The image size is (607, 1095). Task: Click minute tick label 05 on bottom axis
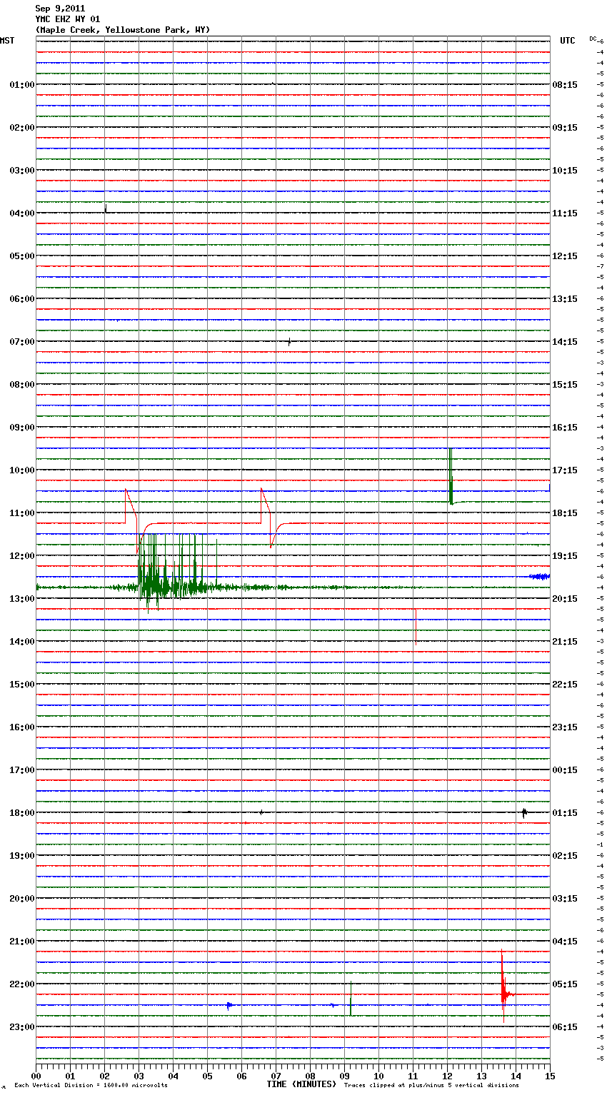tap(207, 1076)
